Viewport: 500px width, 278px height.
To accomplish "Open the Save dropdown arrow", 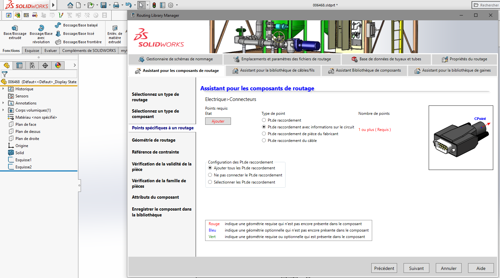I will click(110, 5).
